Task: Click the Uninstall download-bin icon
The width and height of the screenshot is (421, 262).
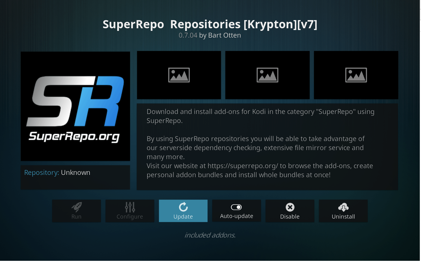Action: click(343, 208)
